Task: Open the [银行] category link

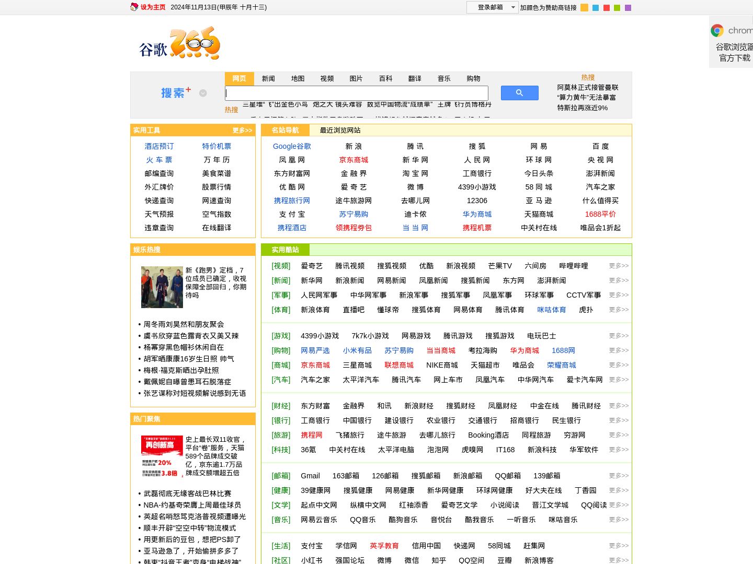Action: pyautogui.click(x=281, y=420)
